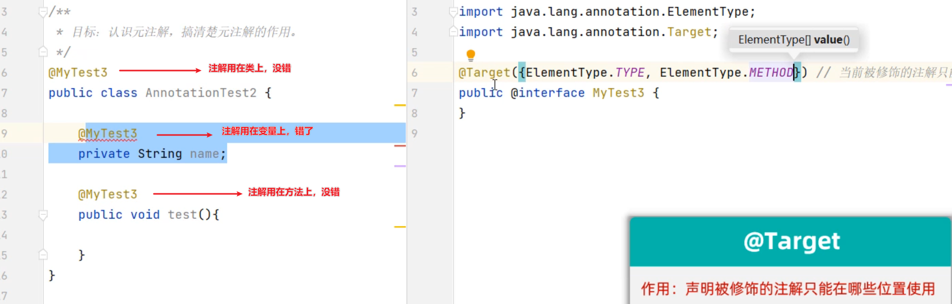Click the METHOD constant in @Target
Viewport: 952px width, 304px height.
(771, 73)
